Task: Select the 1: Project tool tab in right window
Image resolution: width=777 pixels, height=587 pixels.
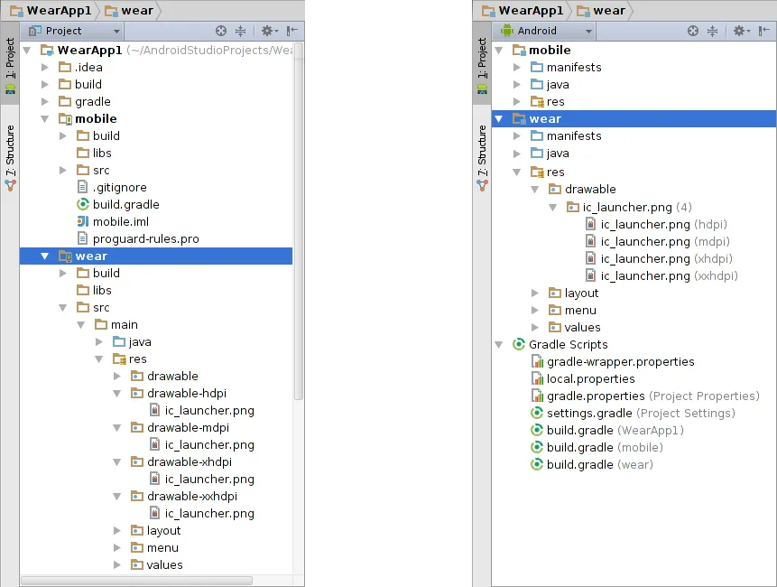Action: tap(482, 63)
